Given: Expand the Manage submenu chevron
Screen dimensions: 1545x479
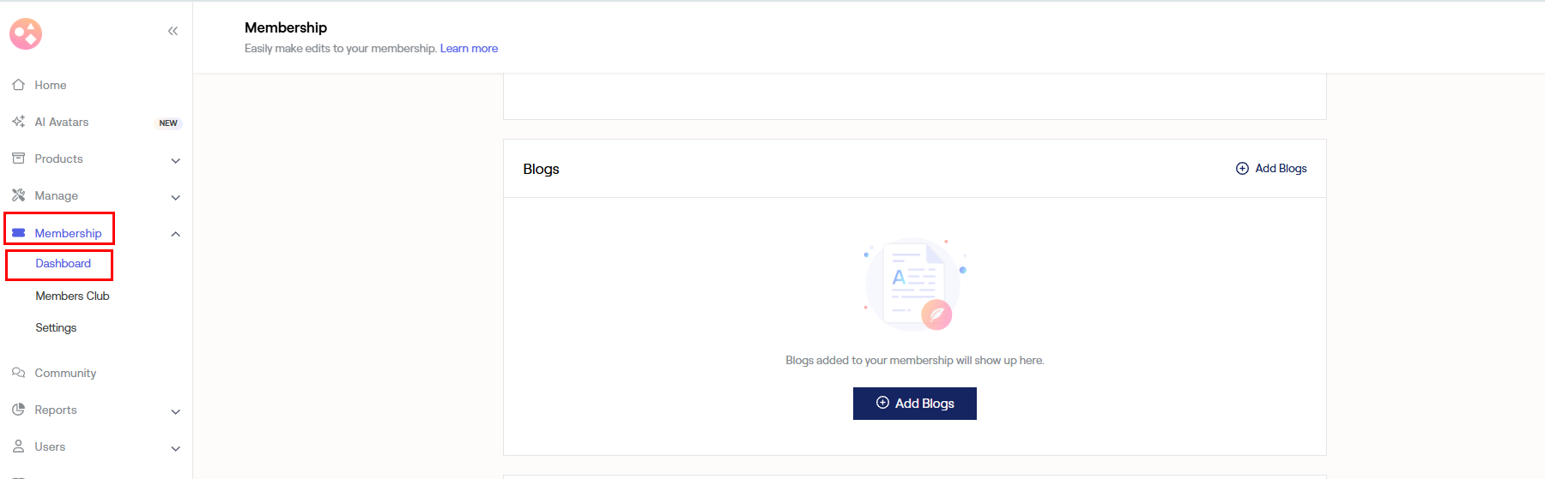Looking at the screenshot, I should pyautogui.click(x=175, y=197).
